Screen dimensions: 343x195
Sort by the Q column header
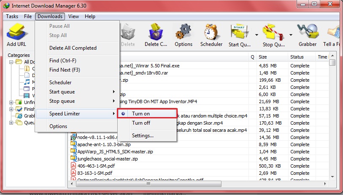252,57
